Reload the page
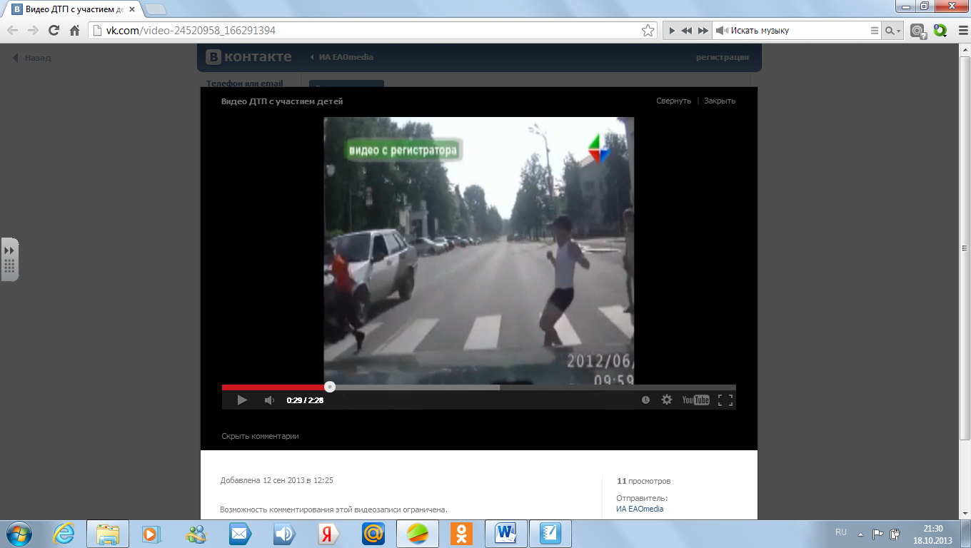 [x=54, y=31]
